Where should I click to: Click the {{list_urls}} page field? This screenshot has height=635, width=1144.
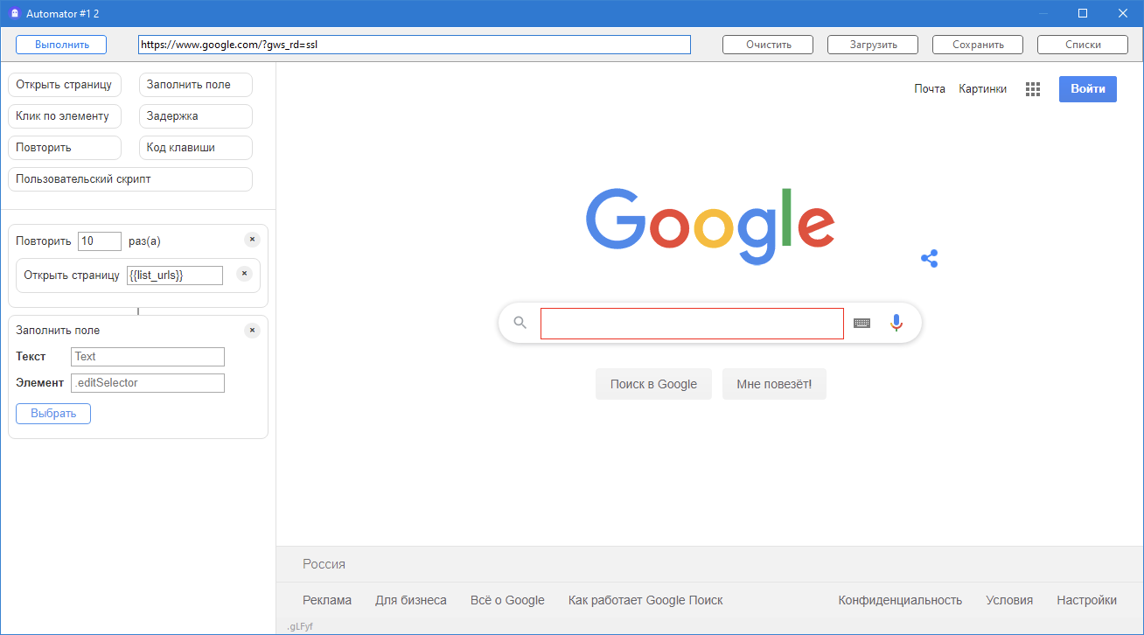click(x=175, y=276)
